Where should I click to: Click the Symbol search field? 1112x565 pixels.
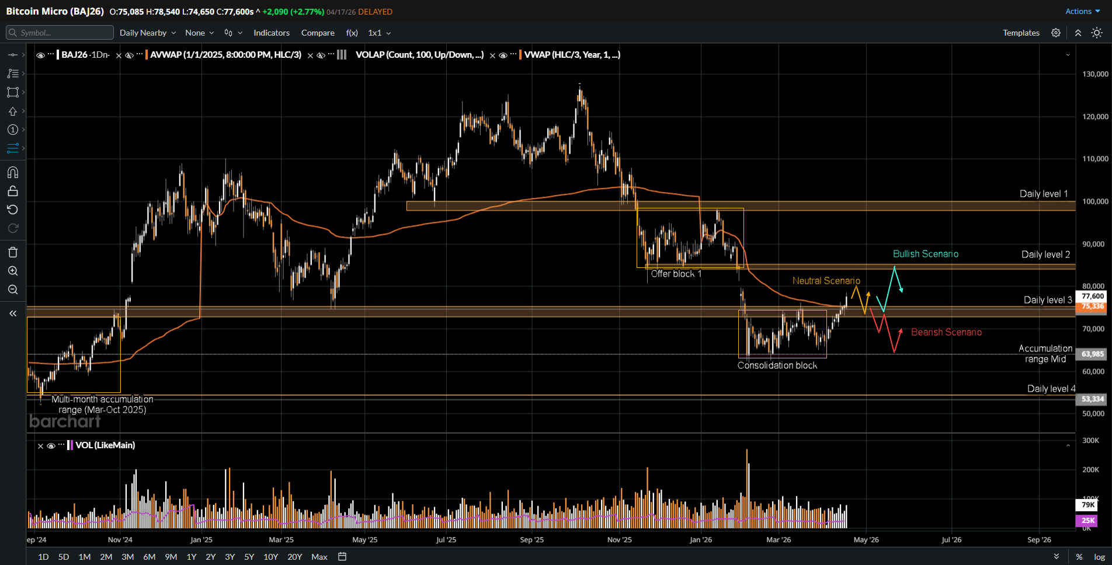click(x=60, y=33)
